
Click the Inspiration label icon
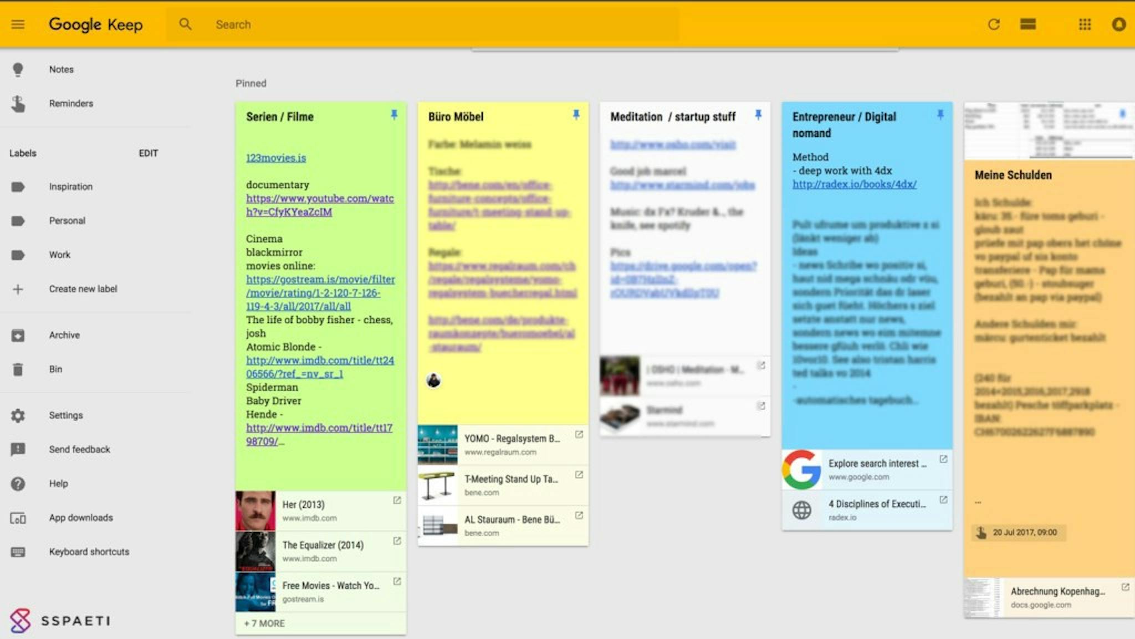18,187
